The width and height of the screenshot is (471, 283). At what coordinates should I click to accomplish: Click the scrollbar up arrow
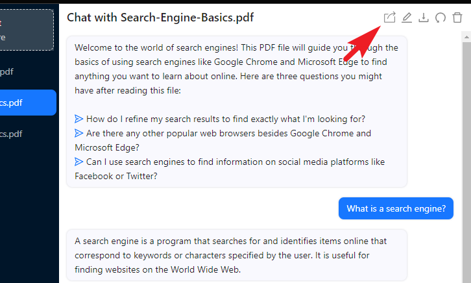(466, 37)
